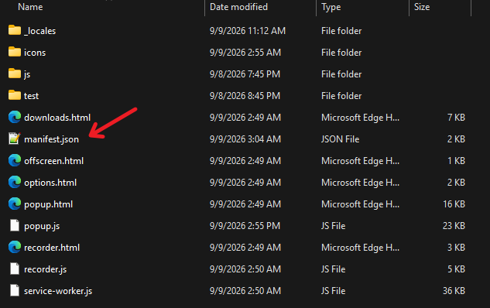Select the downloads.html file name

[x=57, y=118]
